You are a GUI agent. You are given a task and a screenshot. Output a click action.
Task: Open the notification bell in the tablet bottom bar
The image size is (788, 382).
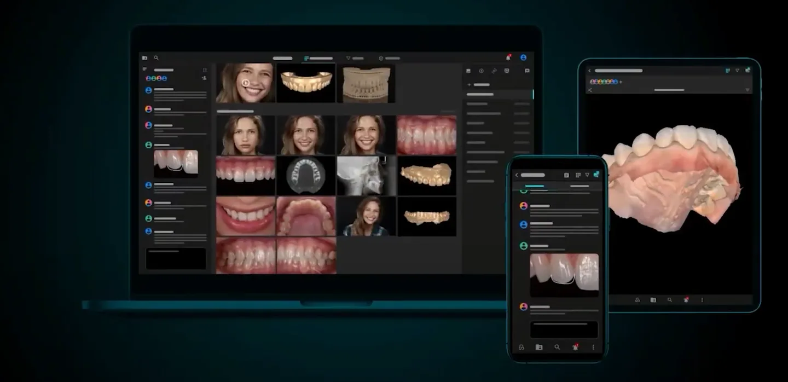coord(686,299)
